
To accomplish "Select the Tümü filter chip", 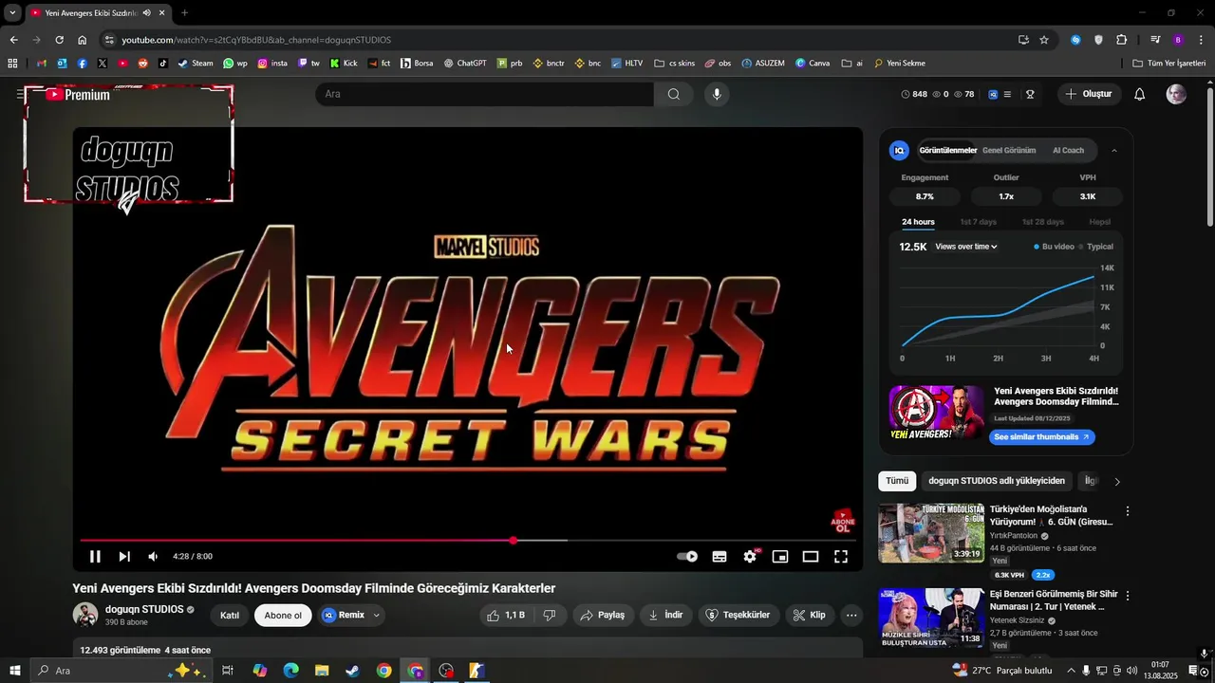I will pos(897,481).
